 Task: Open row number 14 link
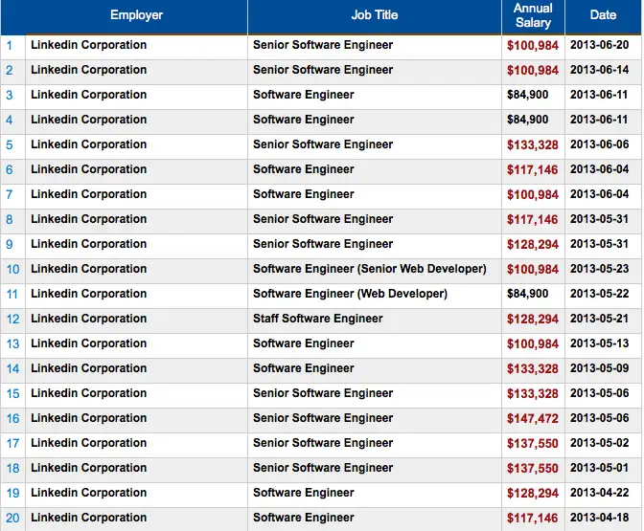(12, 369)
